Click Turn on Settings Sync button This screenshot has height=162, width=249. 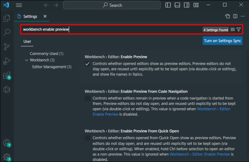point(222,41)
